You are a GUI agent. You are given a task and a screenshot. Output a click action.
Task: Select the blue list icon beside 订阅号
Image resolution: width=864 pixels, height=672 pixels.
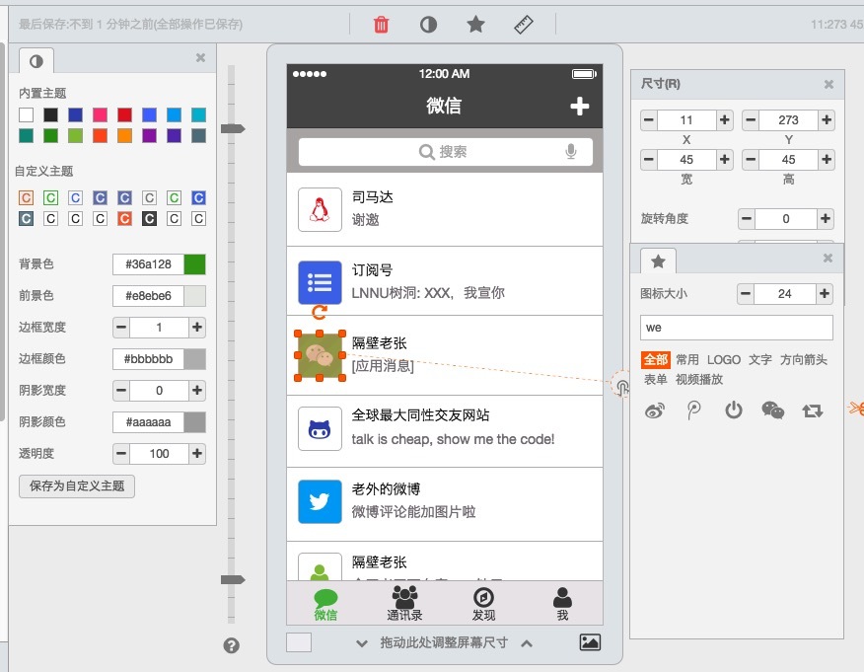click(320, 282)
